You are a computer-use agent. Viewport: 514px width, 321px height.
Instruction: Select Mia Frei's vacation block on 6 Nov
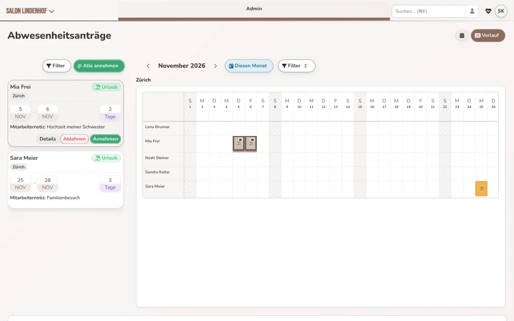tap(251, 144)
